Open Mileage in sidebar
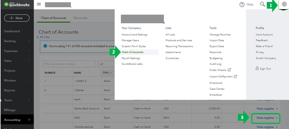This screenshot has height=129, width=289. click(x=10, y=110)
